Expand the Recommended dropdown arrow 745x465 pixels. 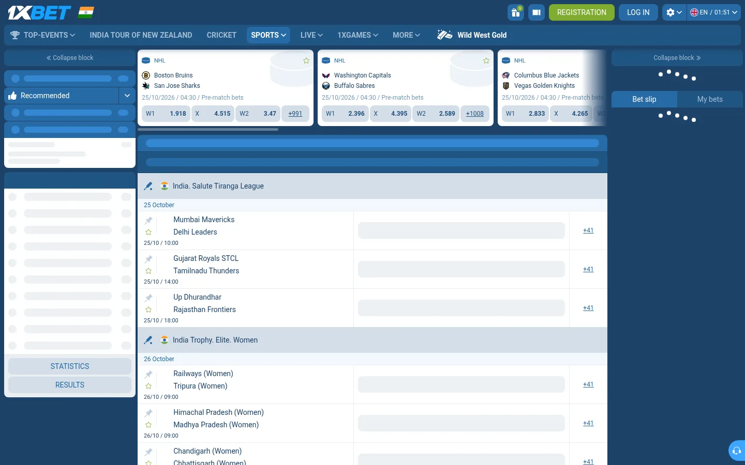click(x=127, y=96)
